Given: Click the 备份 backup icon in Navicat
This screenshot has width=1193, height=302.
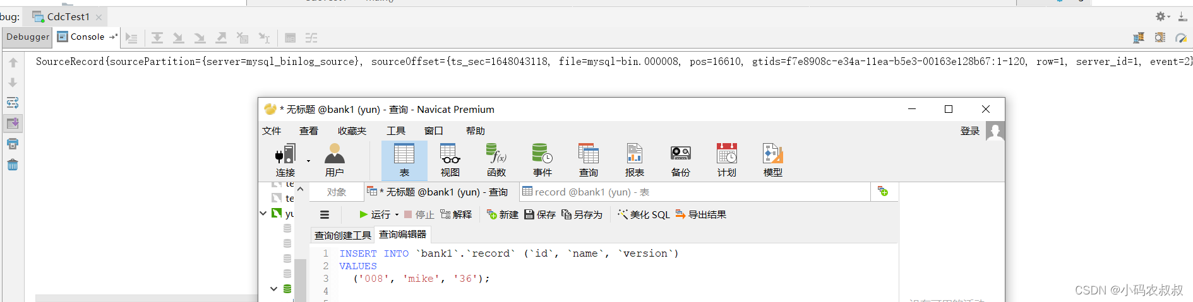Looking at the screenshot, I should 681,160.
